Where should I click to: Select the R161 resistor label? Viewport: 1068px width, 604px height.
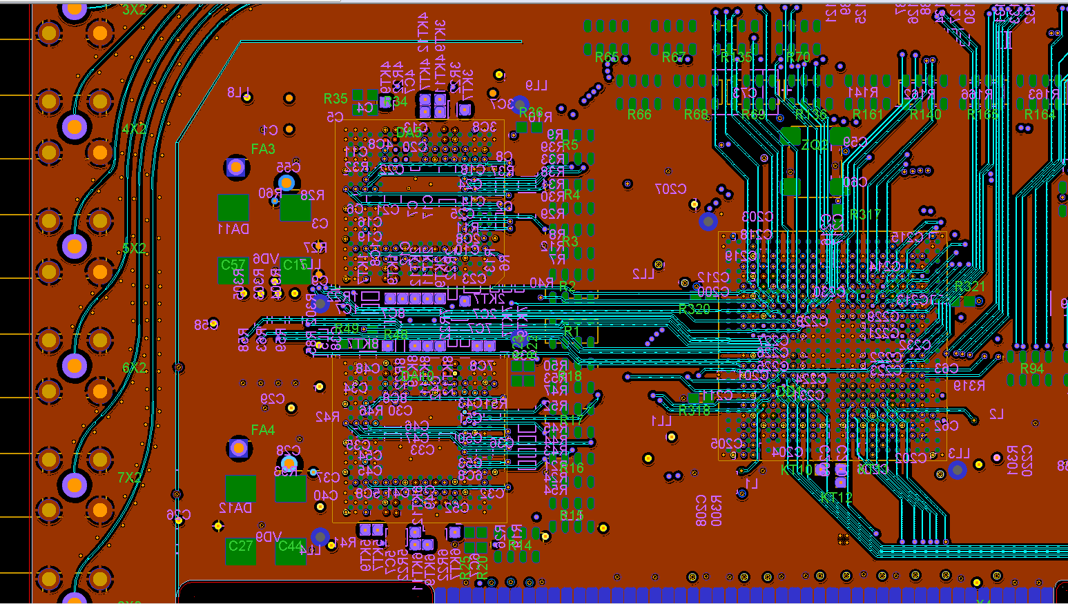click(868, 115)
